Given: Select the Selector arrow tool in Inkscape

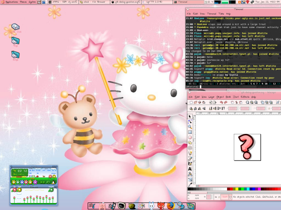Looking at the screenshot, I should pyautogui.click(x=190, y=117).
